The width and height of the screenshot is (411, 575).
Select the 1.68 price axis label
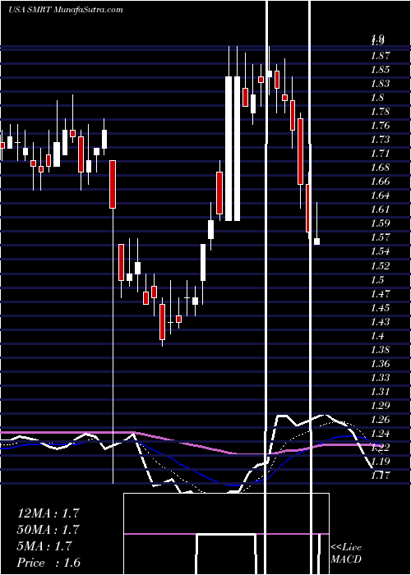point(382,168)
